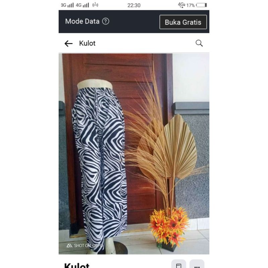Viewport: 268px width, 268px height.
Task: Click the Mode Data label
Action: pyautogui.click(x=82, y=21)
